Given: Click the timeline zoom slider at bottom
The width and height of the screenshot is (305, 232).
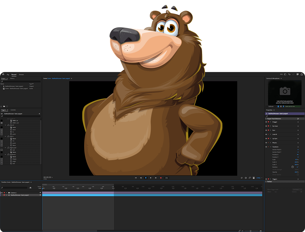Looking at the screenshot, I should 251,231.
